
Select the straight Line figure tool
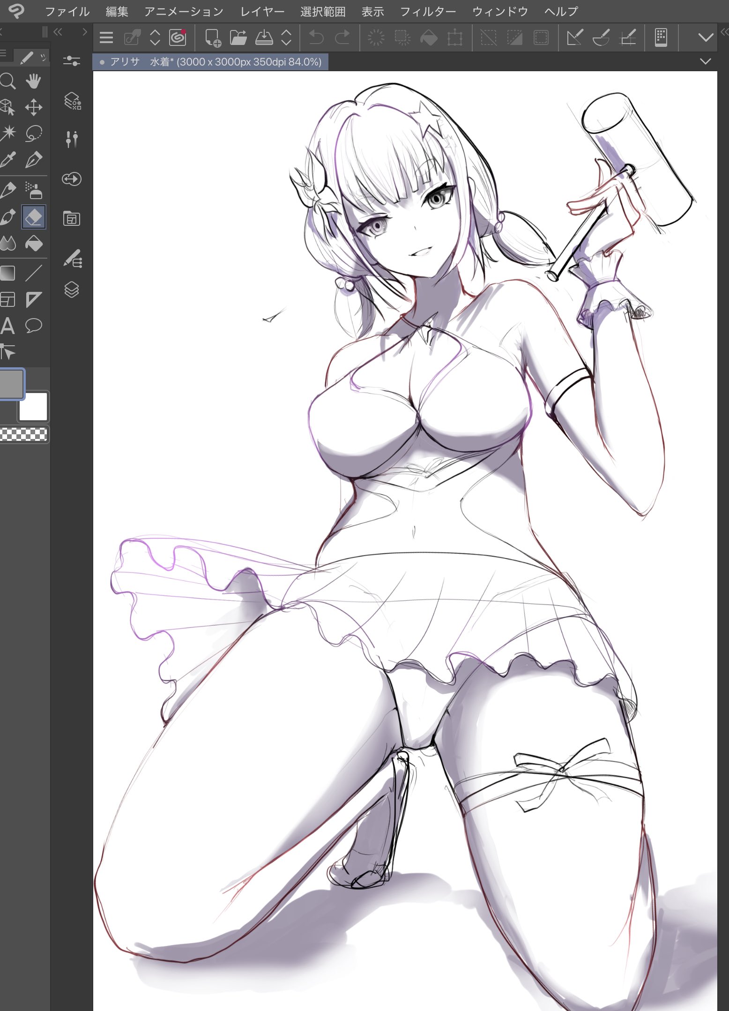(34, 273)
